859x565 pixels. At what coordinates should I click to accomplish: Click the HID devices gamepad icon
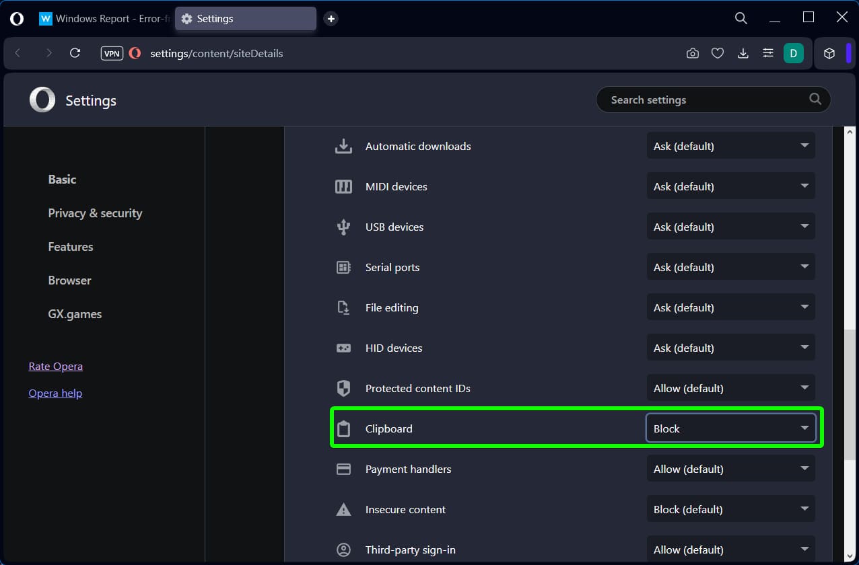(x=344, y=348)
